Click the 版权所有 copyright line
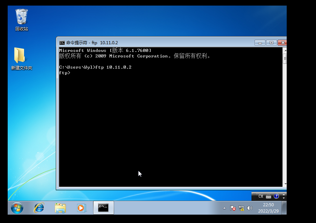The image size is (316, 223). pyautogui.click(x=135, y=56)
